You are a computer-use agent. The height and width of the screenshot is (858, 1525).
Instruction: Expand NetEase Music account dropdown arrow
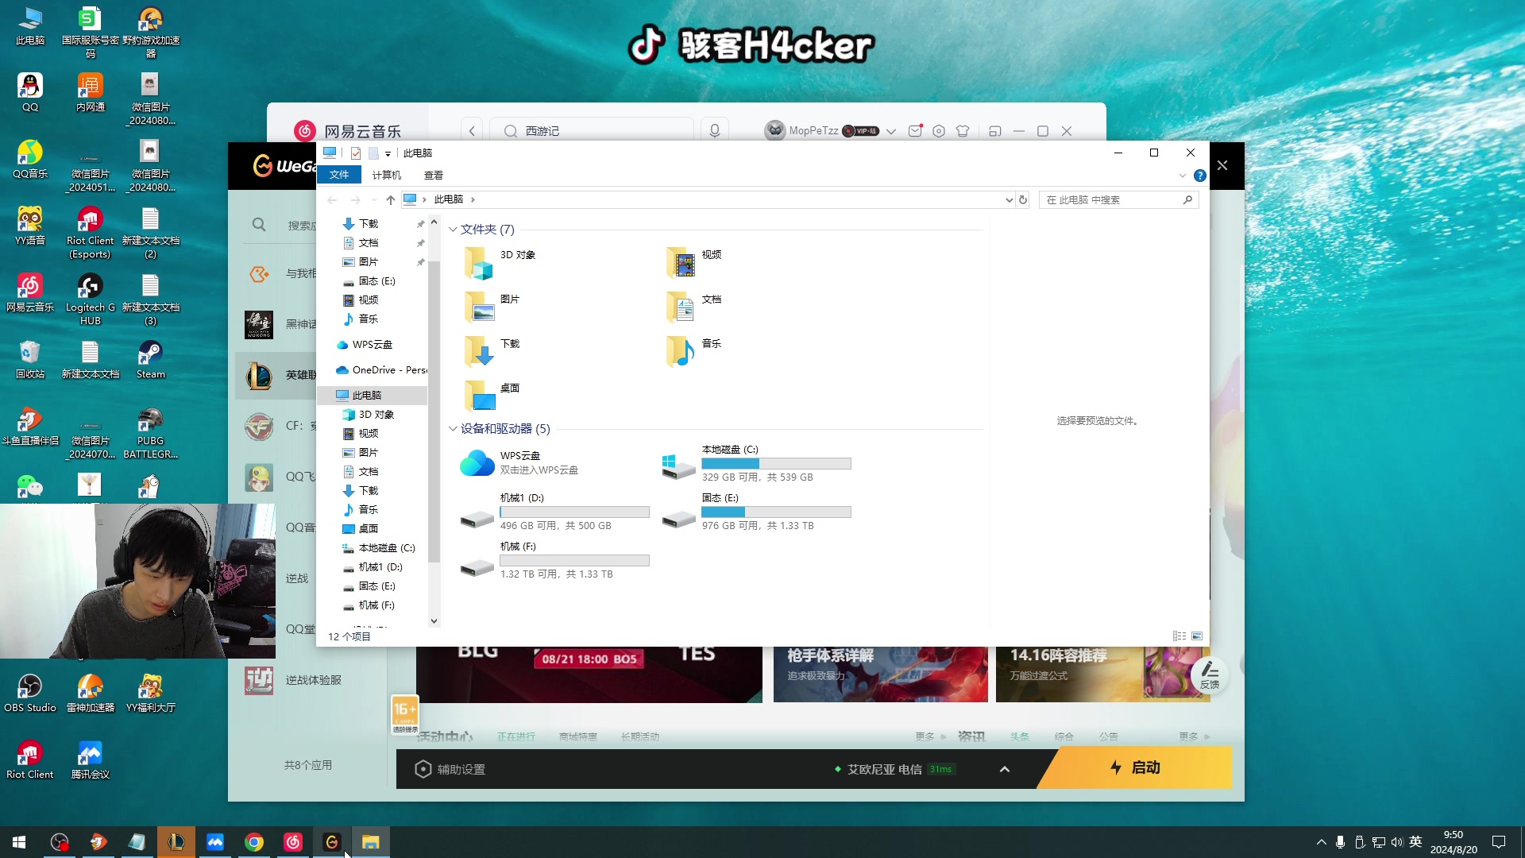click(891, 131)
